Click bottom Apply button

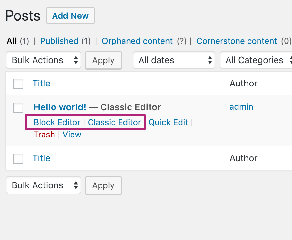103,185
